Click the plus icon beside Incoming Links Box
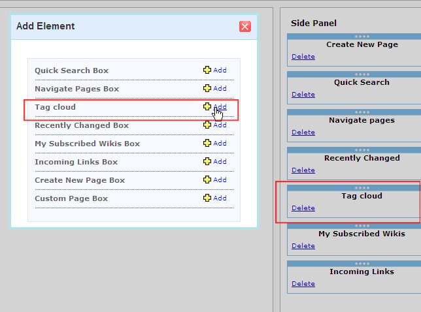This screenshot has height=312, width=421. click(207, 161)
